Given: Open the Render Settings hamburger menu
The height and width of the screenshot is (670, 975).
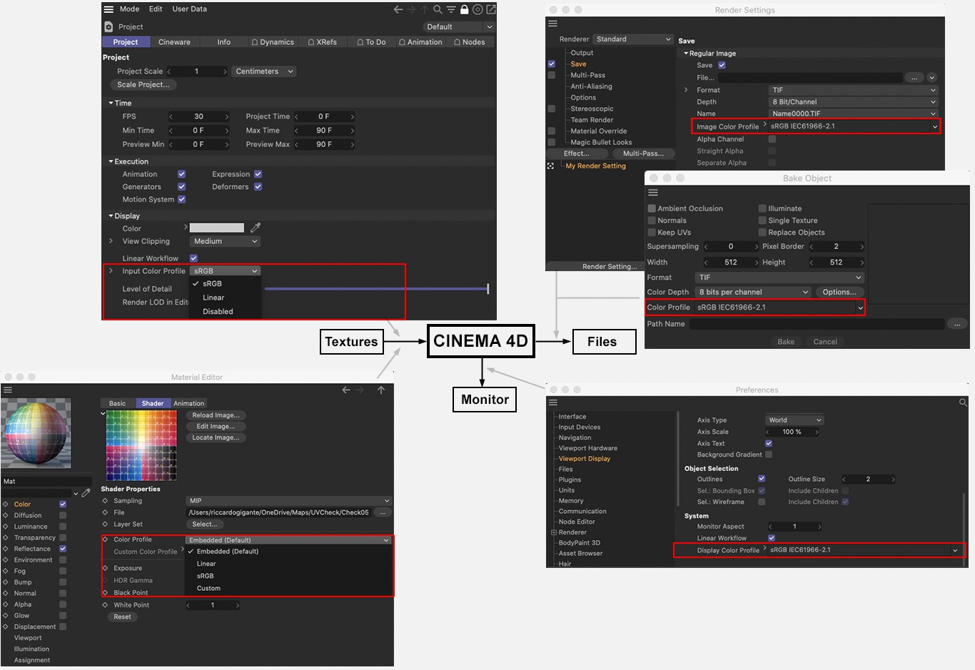Looking at the screenshot, I should click(552, 24).
